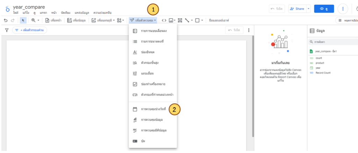Image resolution: width=358 pixels, height=153 pixels.
Task: Choose the checkbox control (ช่องทำเครื่องหมาย)
Action: pyautogui.click(x=152, y=84)
